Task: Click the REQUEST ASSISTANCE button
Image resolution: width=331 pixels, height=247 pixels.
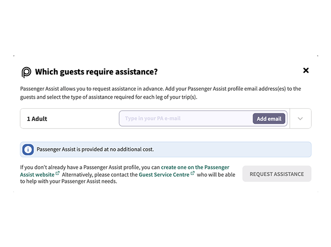Action: [x=277, y=174]
